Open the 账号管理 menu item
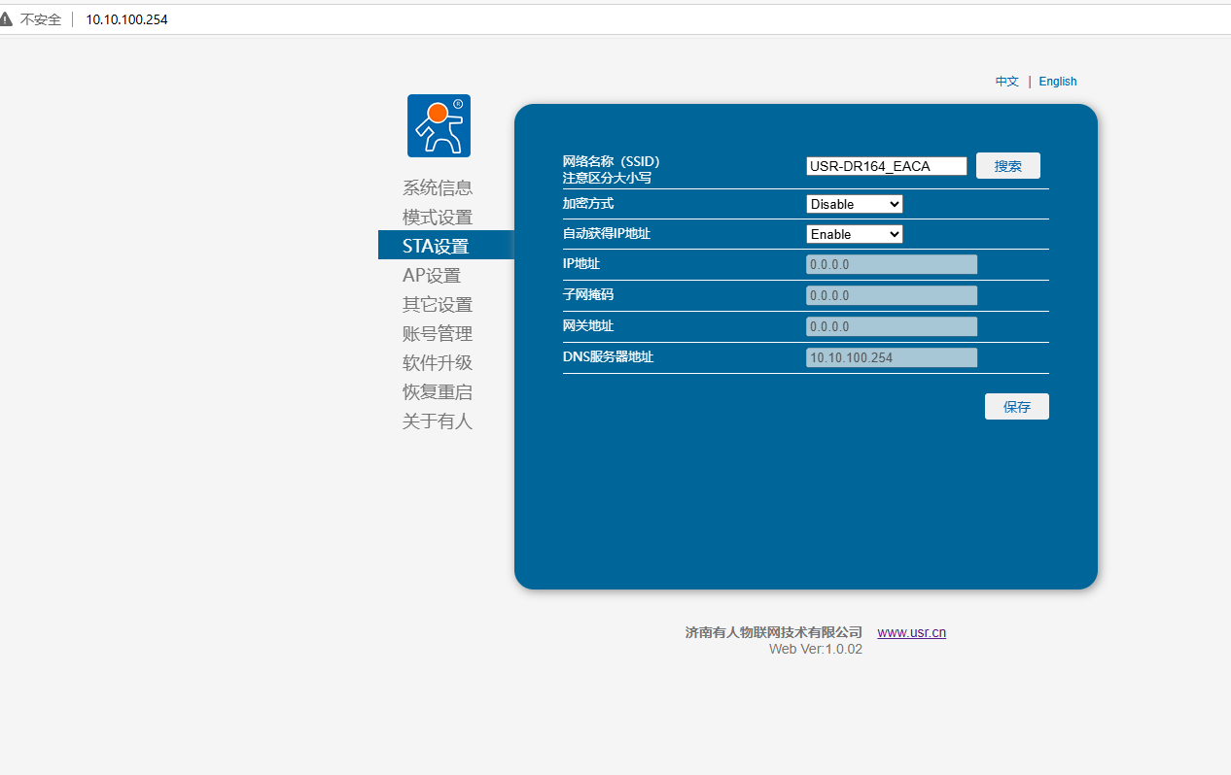Image resolution: width=1231 pixels, height=775 pixels. coord(438,334)
